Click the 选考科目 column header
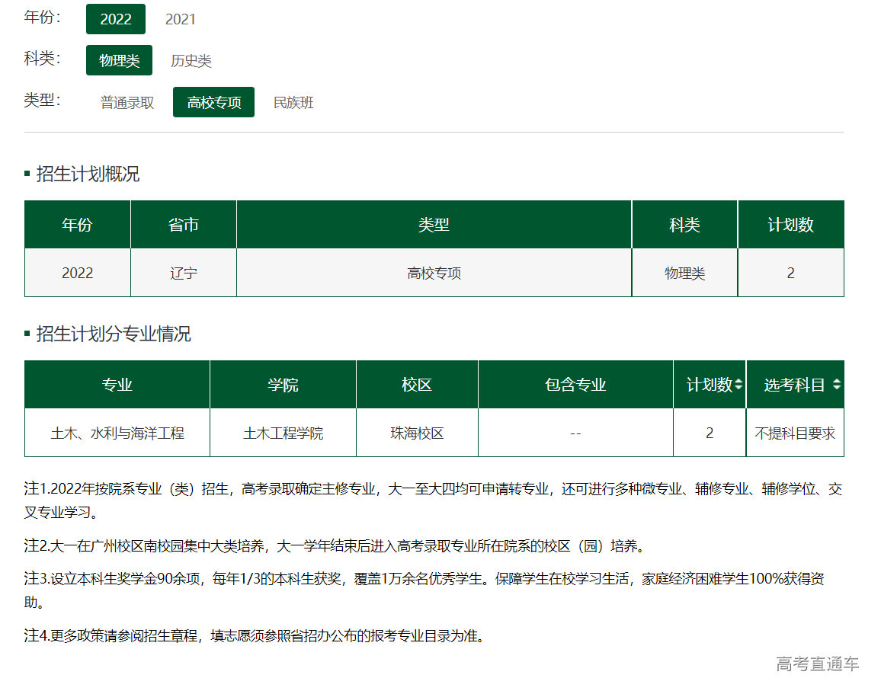 click(x=794, y=385)
